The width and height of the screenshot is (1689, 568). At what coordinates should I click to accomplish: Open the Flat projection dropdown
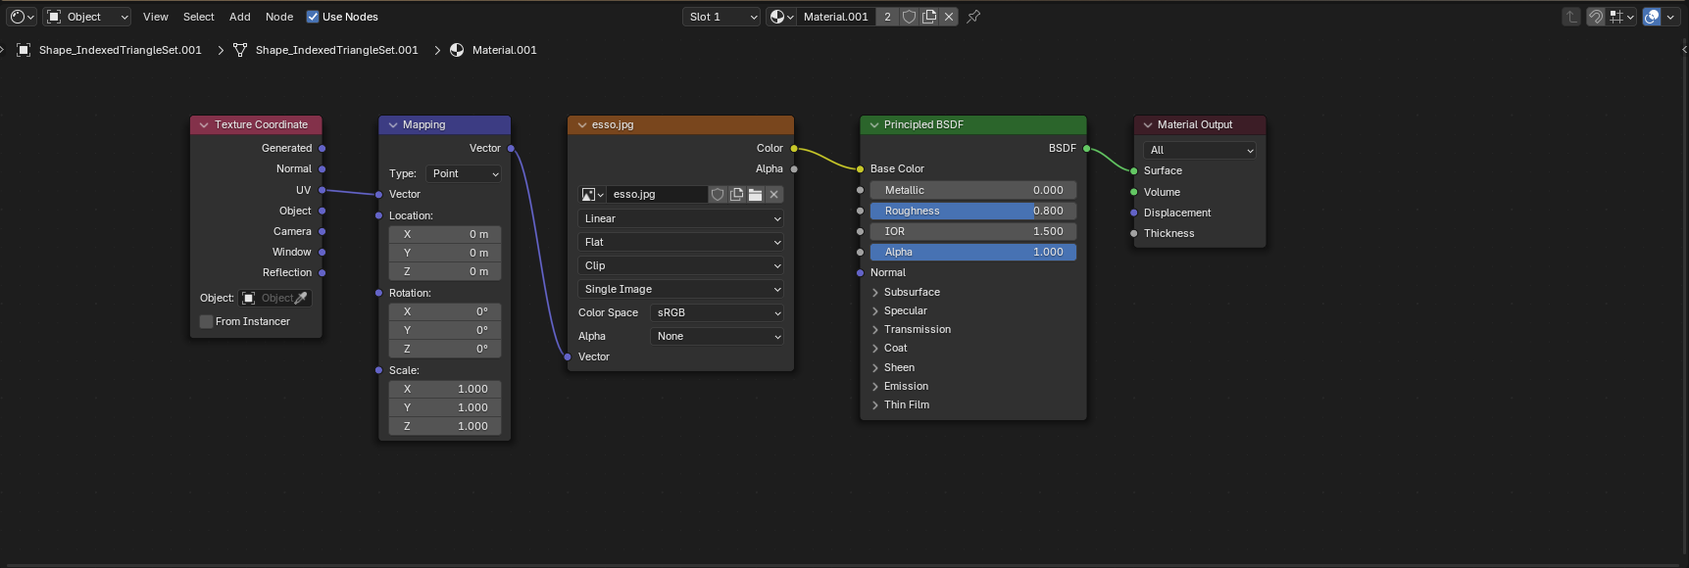(x=680, y=242)
